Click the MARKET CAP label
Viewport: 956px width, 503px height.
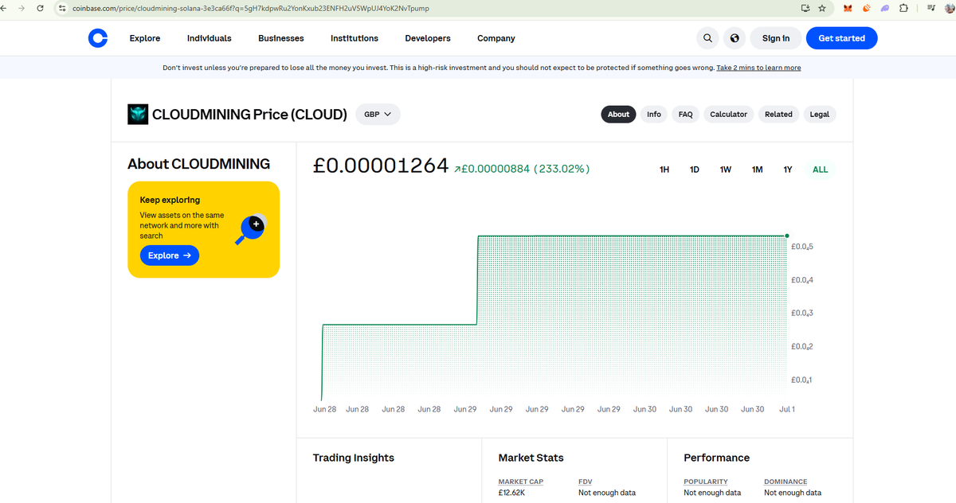pyautogui.click(x=521, y=482)
